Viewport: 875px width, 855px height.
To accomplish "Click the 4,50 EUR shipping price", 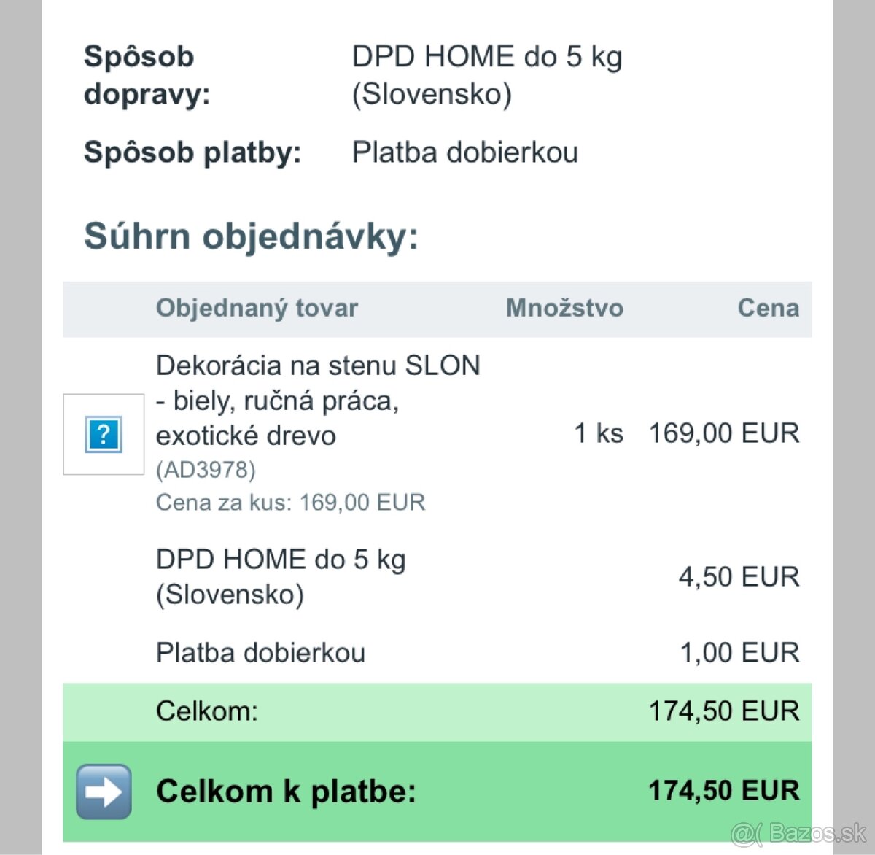I will [x=739, y=577].
